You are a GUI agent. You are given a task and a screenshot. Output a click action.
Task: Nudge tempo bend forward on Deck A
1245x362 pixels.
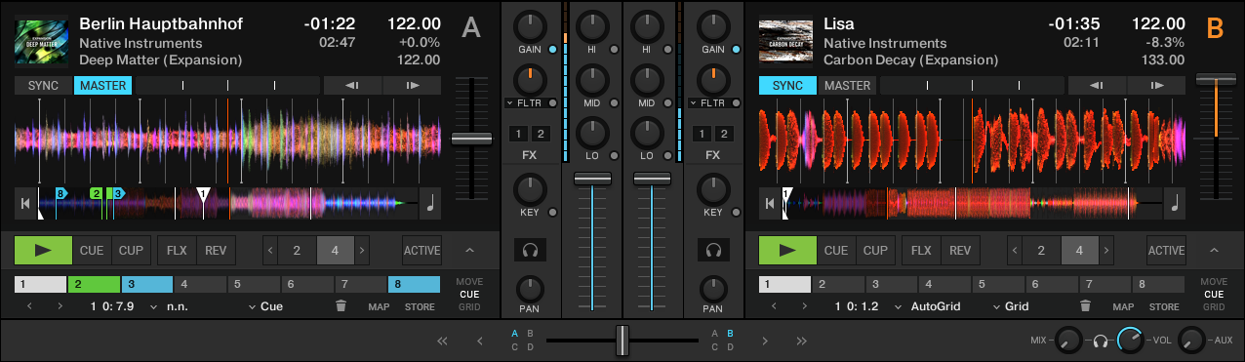pyautogui.click(x=412, y=86)
